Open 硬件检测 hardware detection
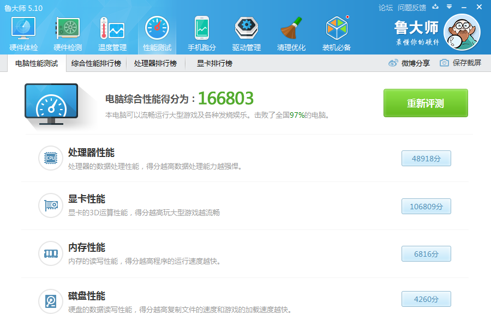491x327 pixels. point(68,34)
